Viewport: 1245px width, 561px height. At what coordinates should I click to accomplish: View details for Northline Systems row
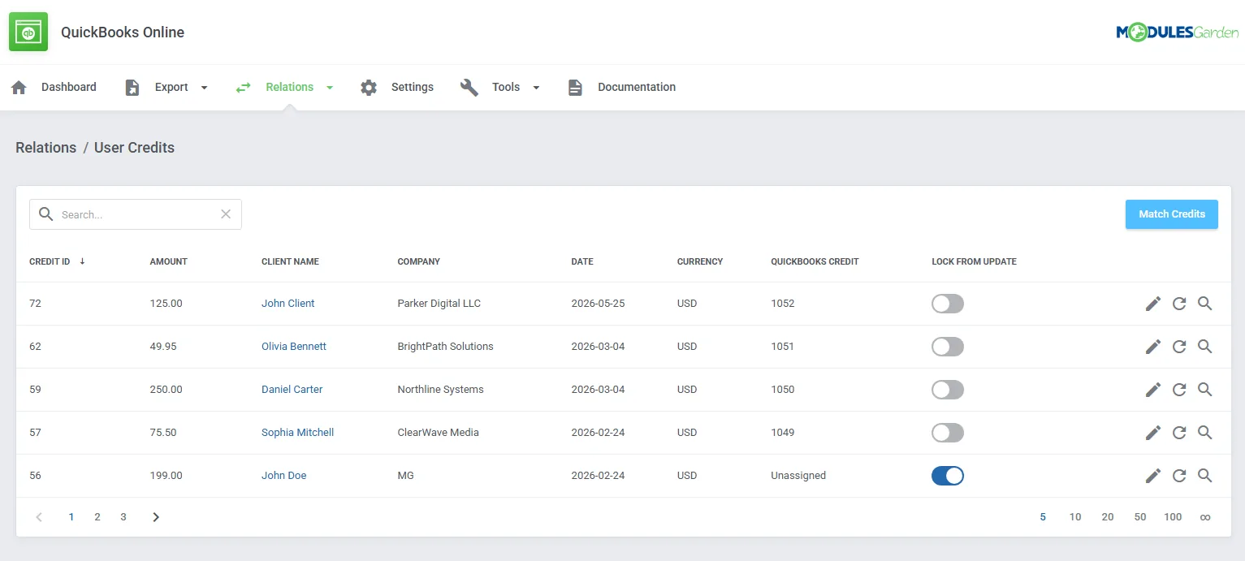click(1205, 390)
